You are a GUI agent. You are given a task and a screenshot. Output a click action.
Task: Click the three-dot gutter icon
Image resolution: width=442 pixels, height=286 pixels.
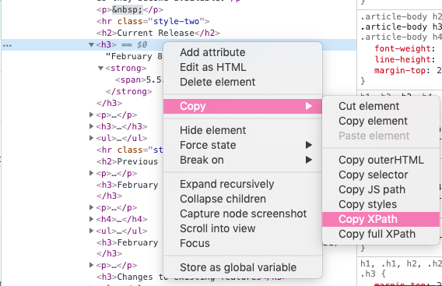point(7,45)
